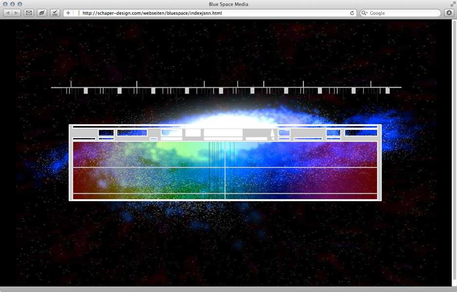Click the mail envelope toolbar icon

click(29, 13)
